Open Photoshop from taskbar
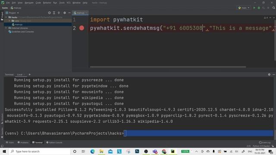The image size is (276, 155). [x=137, y=151]
